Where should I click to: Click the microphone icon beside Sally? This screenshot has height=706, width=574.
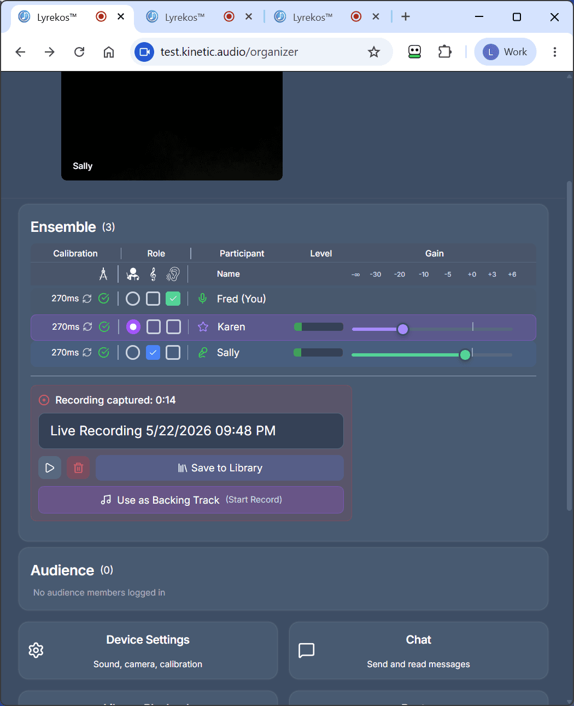[202, 353]
